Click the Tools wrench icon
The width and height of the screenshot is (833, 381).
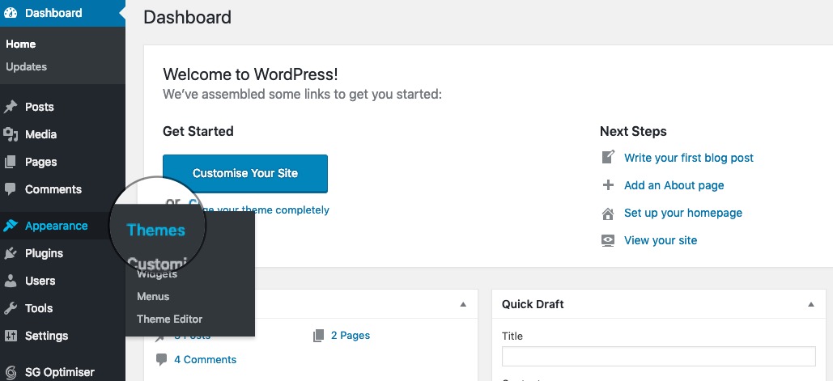[11, 308]
